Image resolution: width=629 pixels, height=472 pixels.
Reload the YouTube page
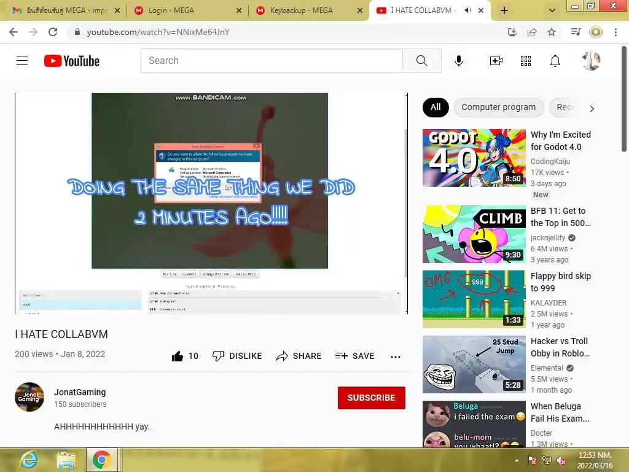tap(53, 32)
